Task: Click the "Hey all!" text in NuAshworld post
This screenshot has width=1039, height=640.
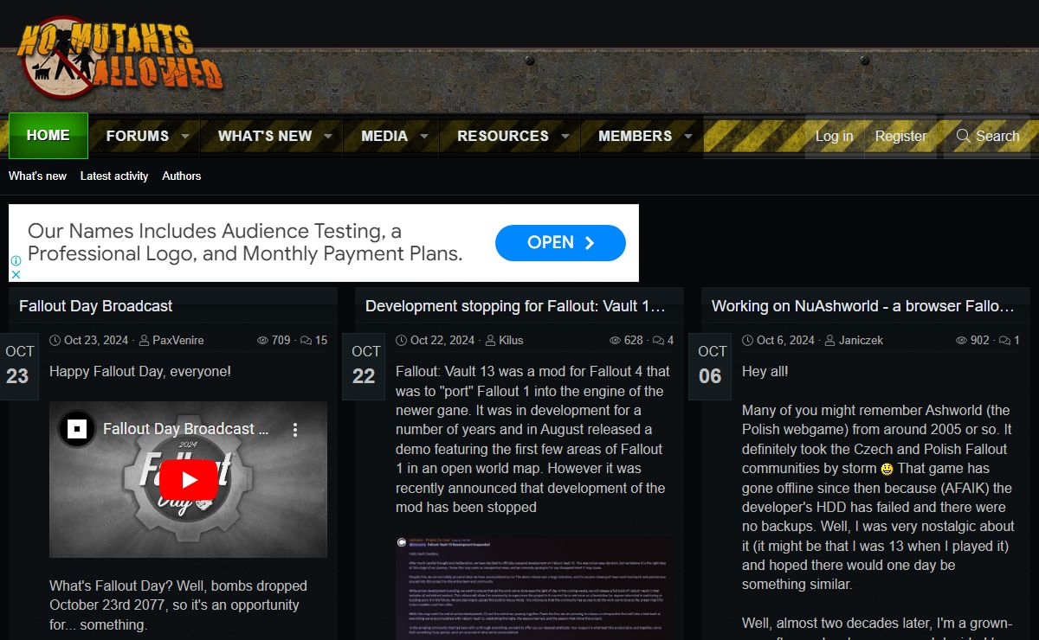Action: point(765,372)
